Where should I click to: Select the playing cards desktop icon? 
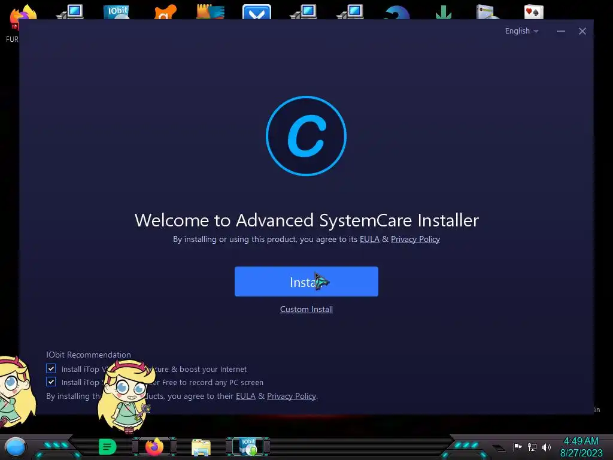(x=533, y=12)
